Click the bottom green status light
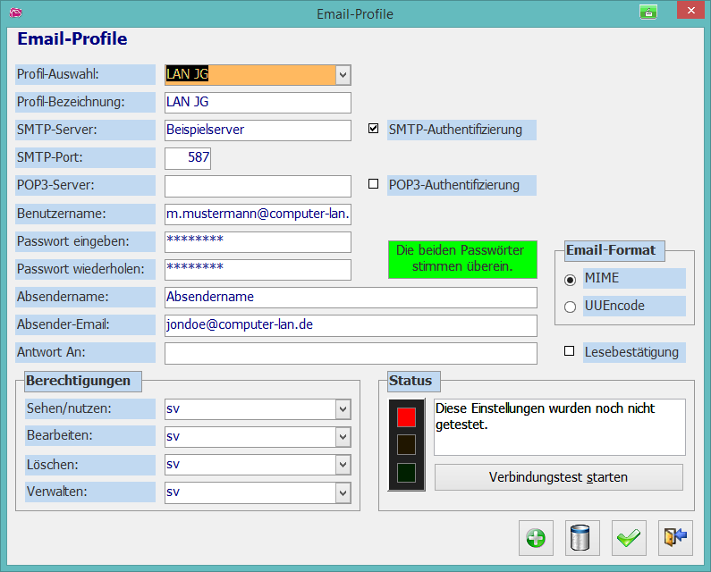 tap(407, 473)
